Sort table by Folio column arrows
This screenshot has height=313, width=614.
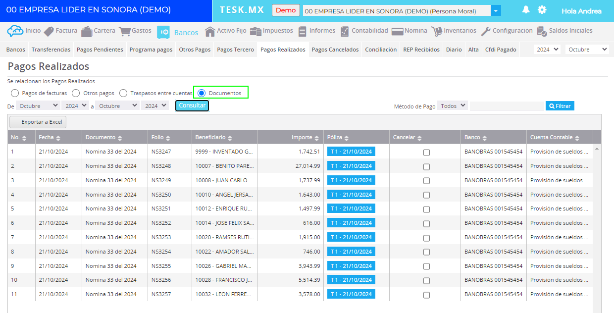coord(168,138)
